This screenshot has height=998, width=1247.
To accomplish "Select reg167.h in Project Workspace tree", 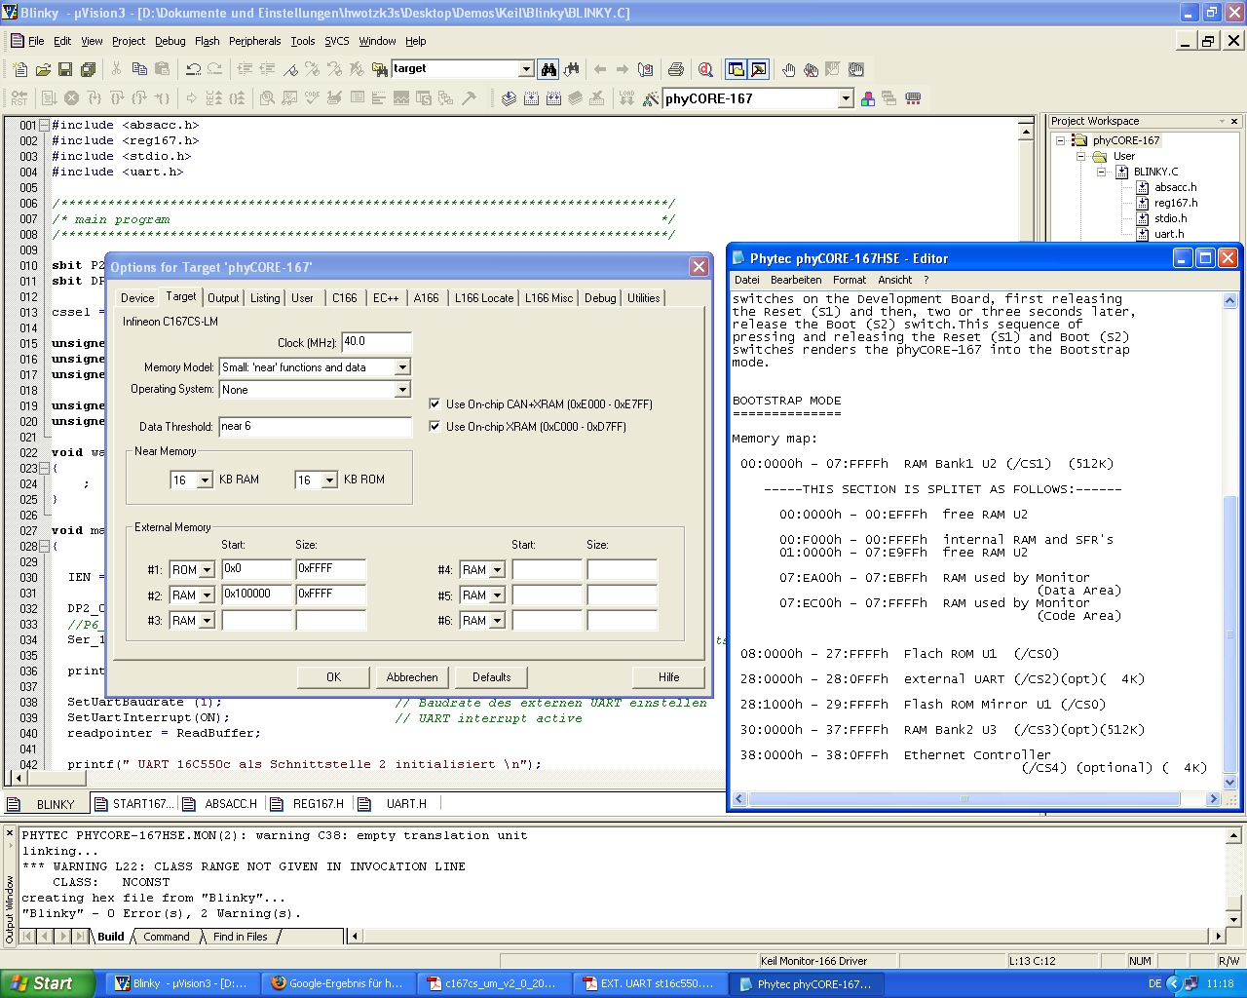I will point(1175,203).
